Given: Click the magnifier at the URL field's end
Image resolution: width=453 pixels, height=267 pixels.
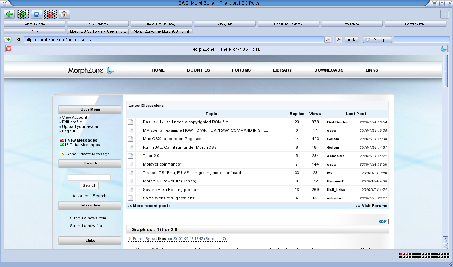Looking at the screenshot, I should point(328,39).
